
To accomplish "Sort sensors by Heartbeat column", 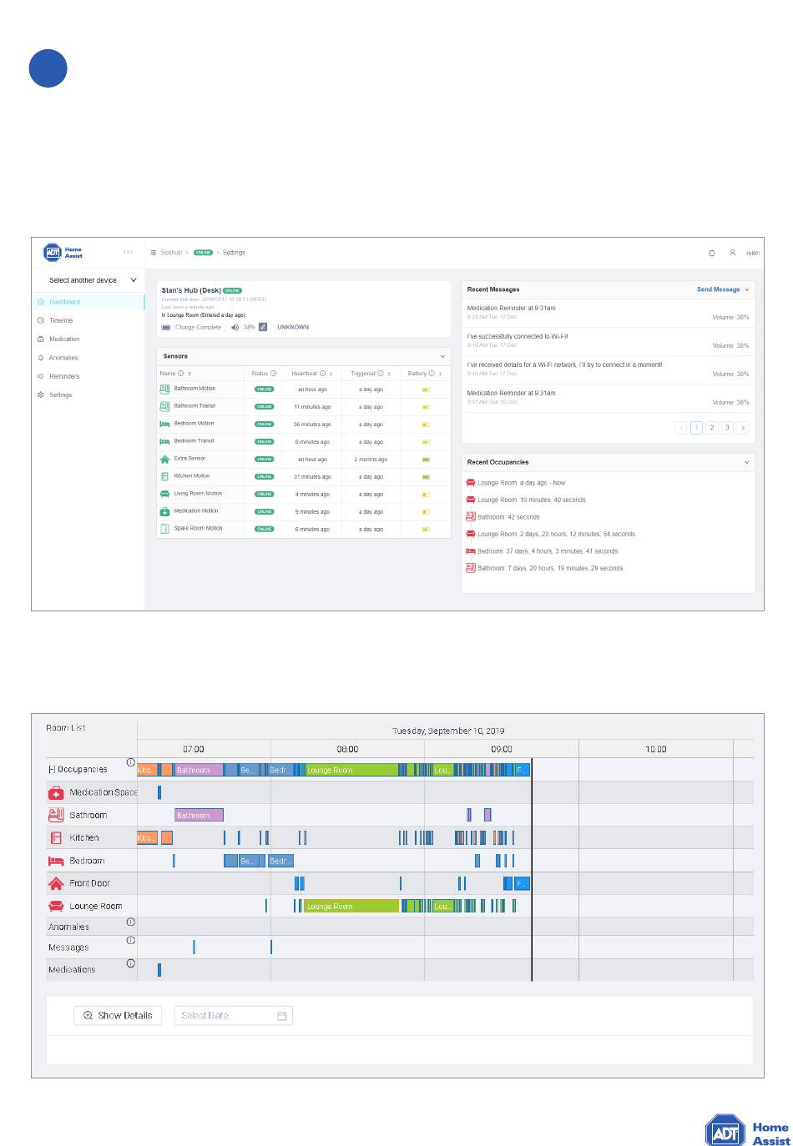I will coord(331,374).
